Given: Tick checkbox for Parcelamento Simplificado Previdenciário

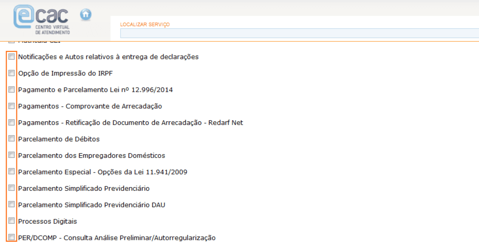Looking at the screenshot, I should pos(12,188).
